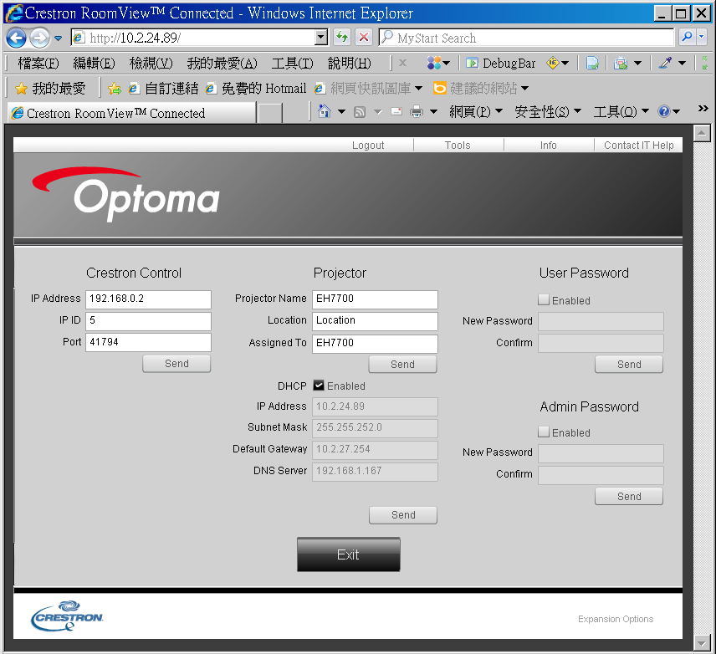The height and width of the screenshot is (654, 716).
Task: Click the green Refresh page icon
Action: (341, 37)
